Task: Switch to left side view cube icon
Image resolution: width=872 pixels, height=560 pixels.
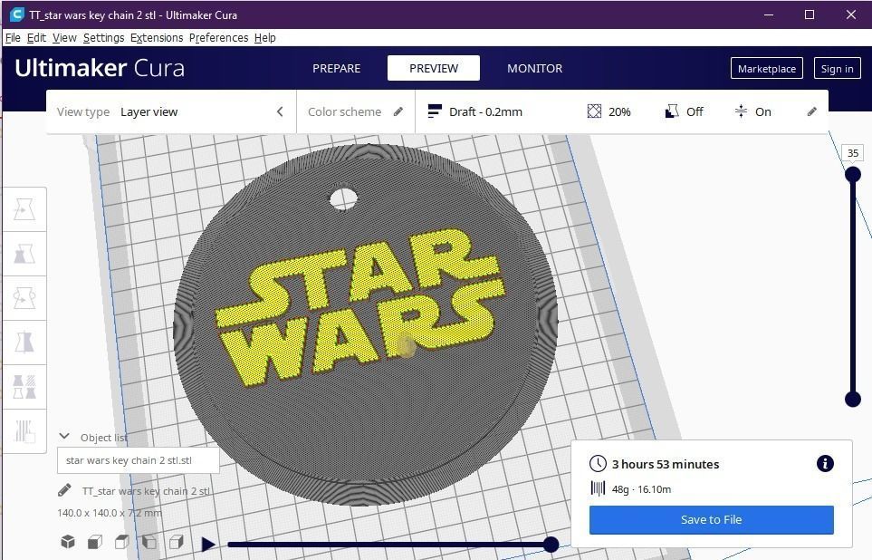Action: coord(149,542)
